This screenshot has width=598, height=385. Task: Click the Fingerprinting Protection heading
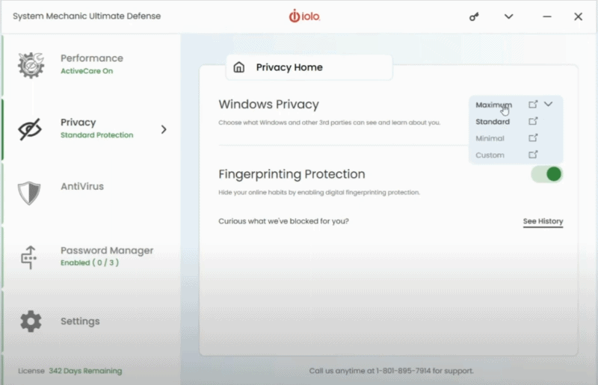(x=292, y=174)
